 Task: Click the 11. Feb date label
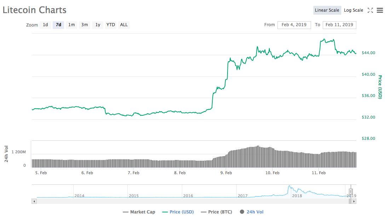(319, 173)
